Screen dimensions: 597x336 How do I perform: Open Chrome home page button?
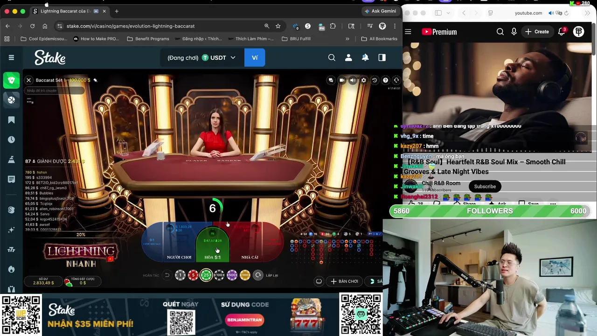pos(45,26)
